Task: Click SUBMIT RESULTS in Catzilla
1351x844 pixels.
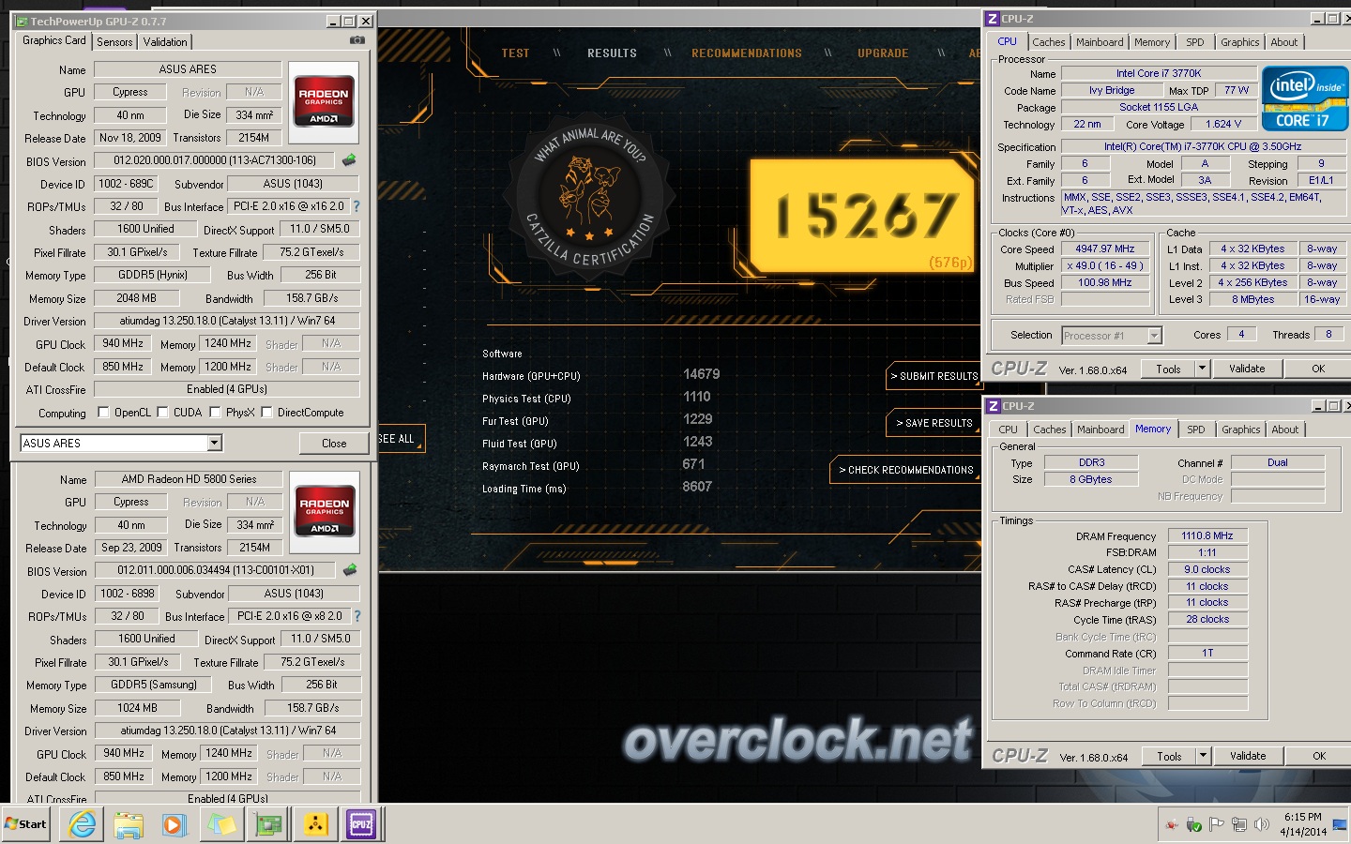Action: tap(934, 376)
